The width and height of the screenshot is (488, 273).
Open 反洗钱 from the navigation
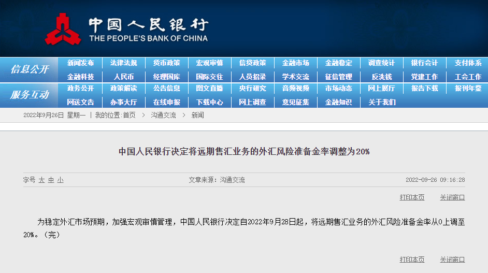tap(382, 77)
